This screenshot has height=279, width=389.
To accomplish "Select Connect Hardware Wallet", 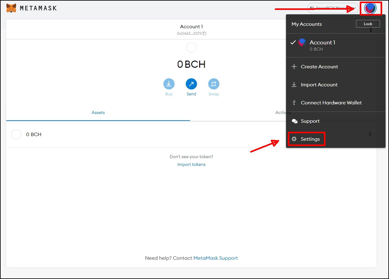I will point(336,103).
